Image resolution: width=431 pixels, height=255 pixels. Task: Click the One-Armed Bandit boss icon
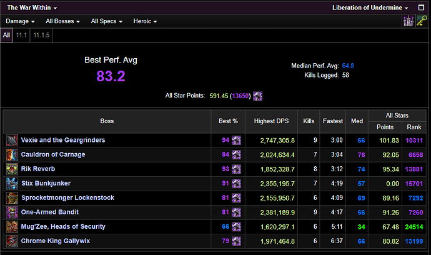click(x=12, y=212)
